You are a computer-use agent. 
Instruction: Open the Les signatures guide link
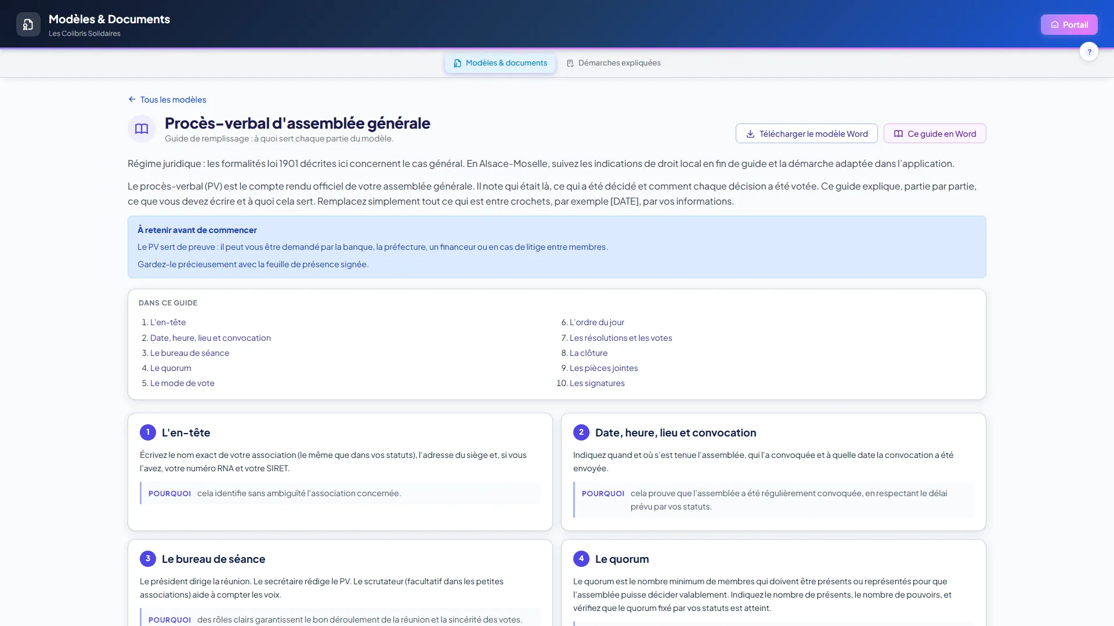pos(597,383)
